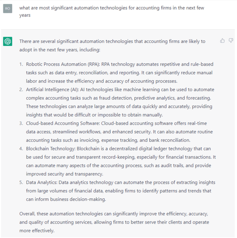Click the thumbs up icon
The width and height of the screenshot is (237, 238).
[222, 41]
